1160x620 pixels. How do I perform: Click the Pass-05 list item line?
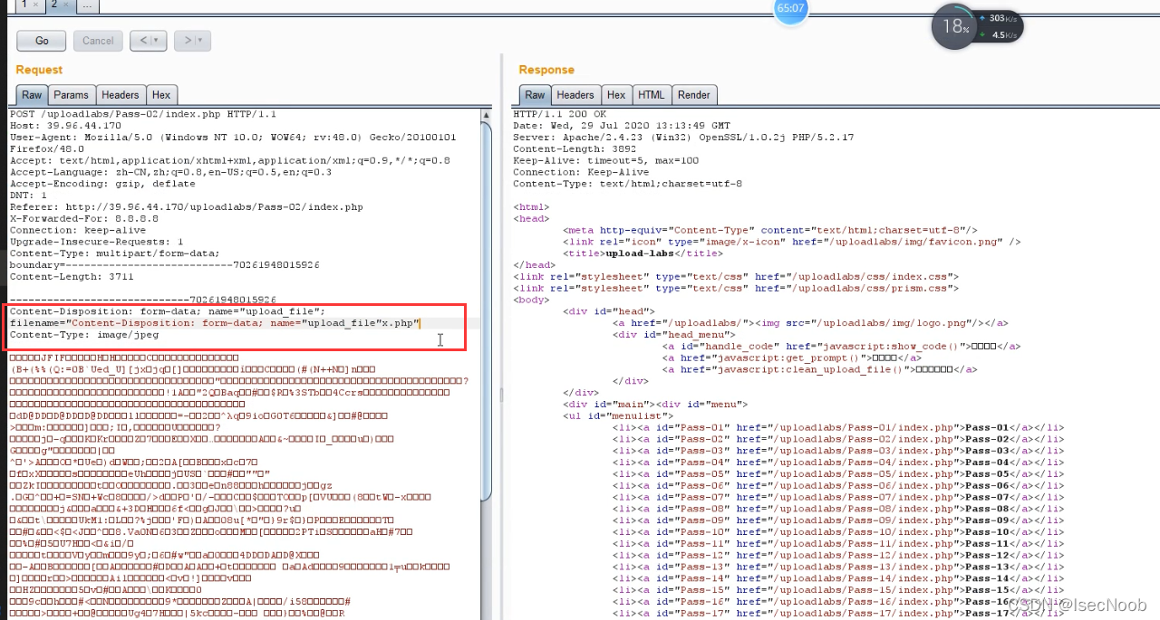[x=837, y=473]
